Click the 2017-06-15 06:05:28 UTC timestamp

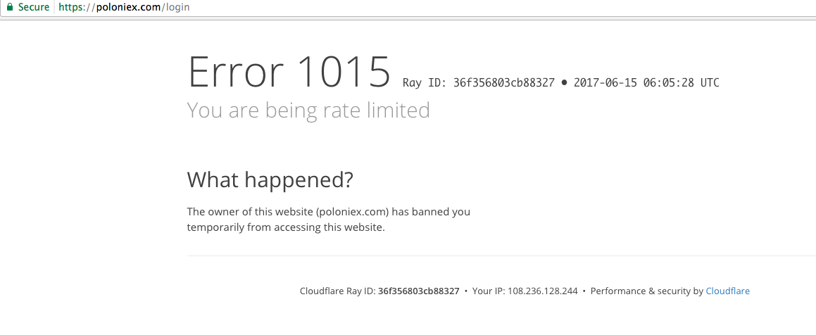[646, 83]
